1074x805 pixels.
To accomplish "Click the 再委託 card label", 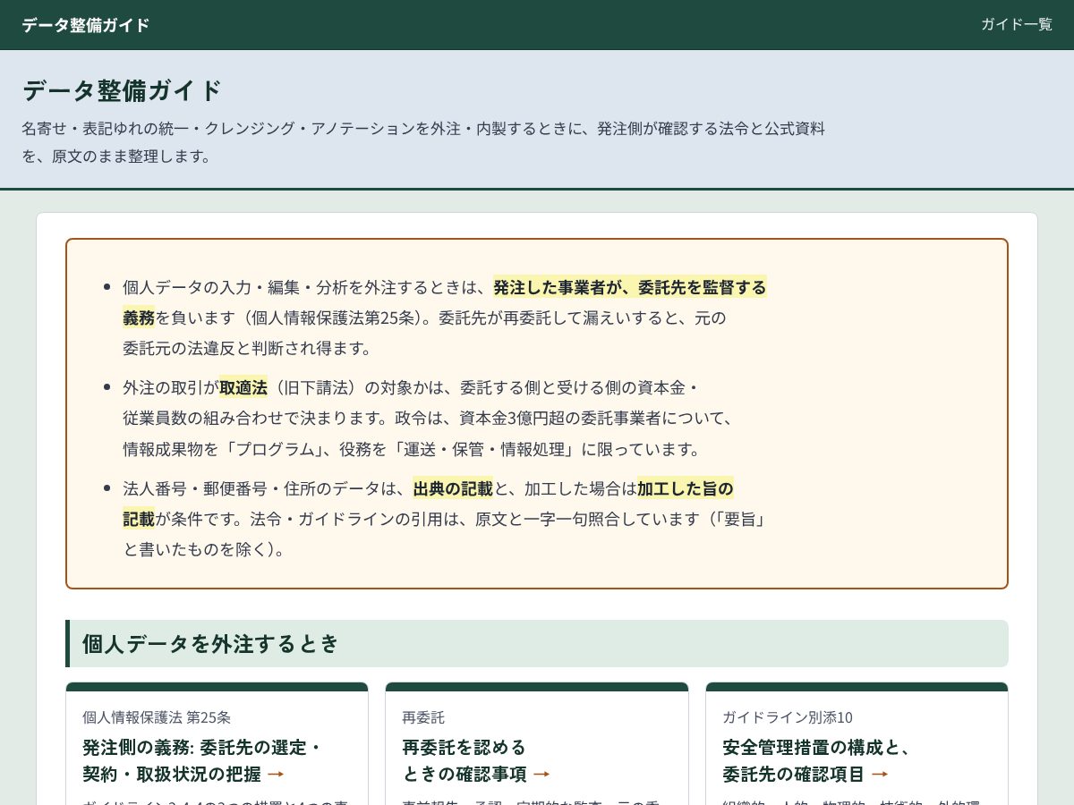I will [x=423, y=717].
